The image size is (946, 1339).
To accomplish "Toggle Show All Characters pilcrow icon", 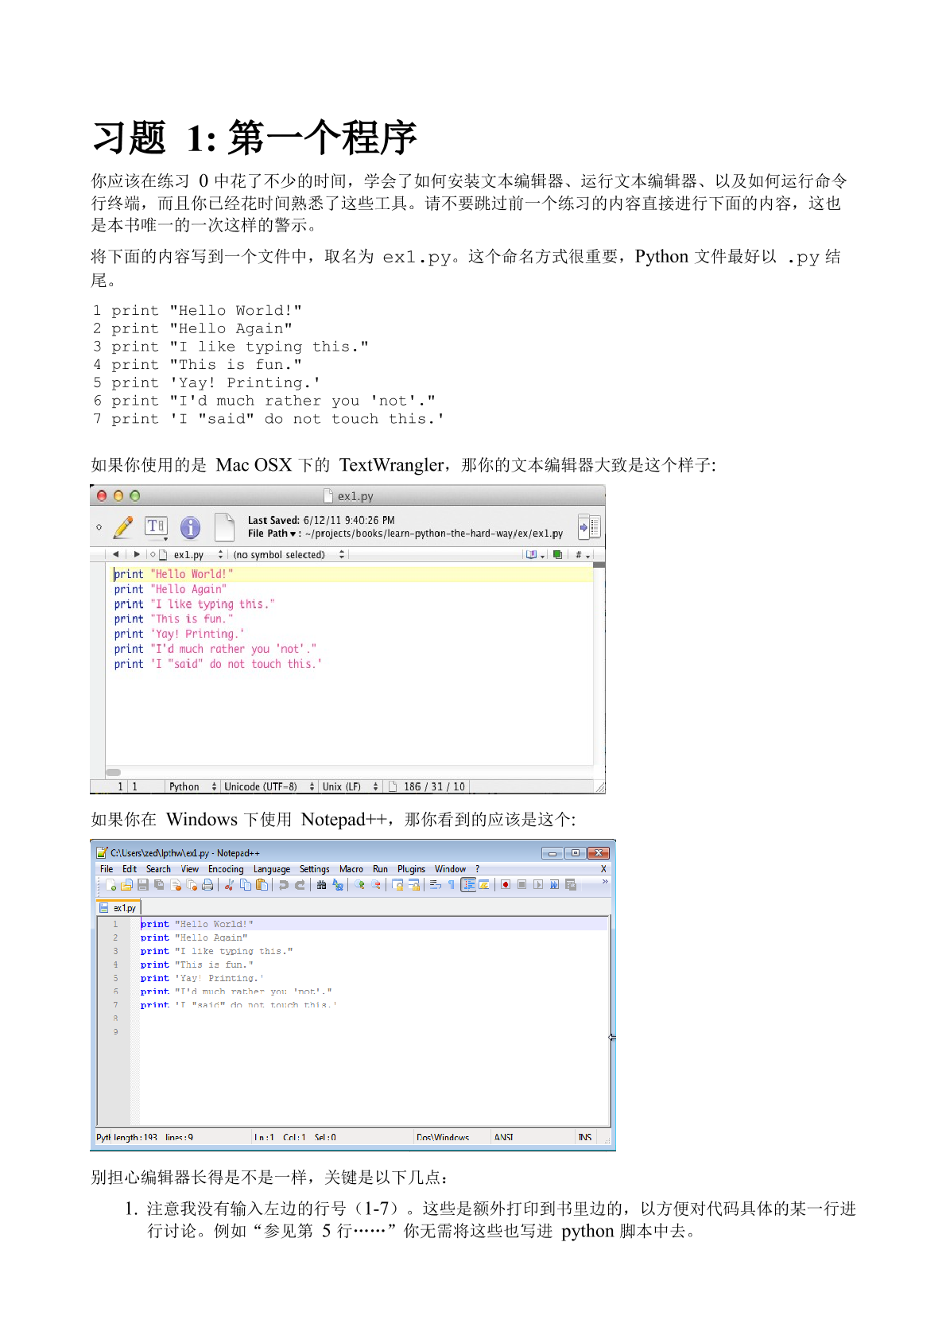I will [452, 884].
